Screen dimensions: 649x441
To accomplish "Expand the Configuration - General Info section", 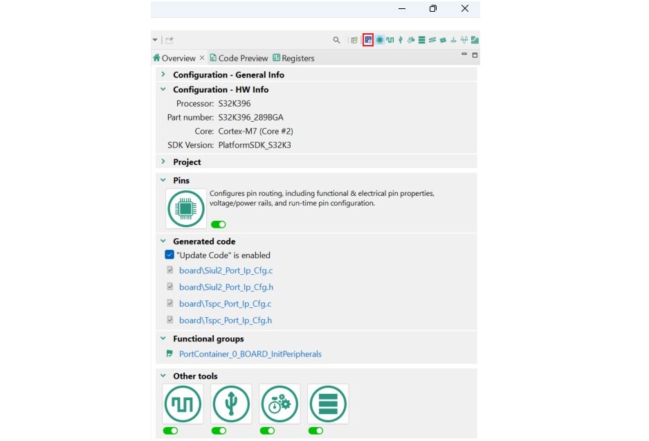I will click(x=163, y=74).
